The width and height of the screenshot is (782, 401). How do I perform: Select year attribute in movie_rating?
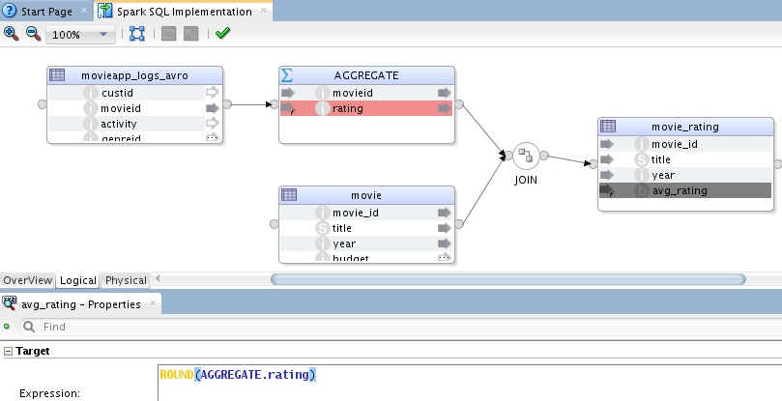[x=685, y=175]
